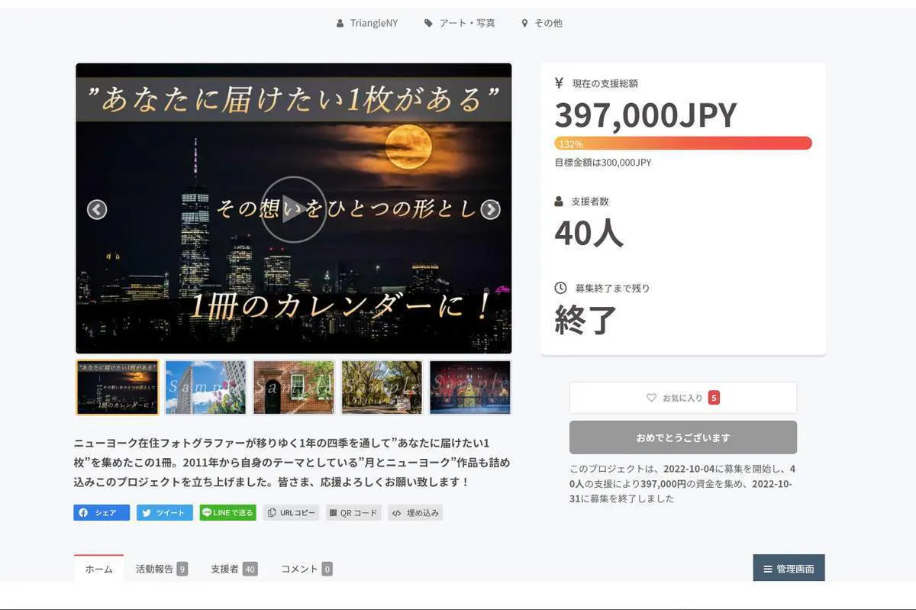Play the project video
916x610 pixels.
coord(293,209)
